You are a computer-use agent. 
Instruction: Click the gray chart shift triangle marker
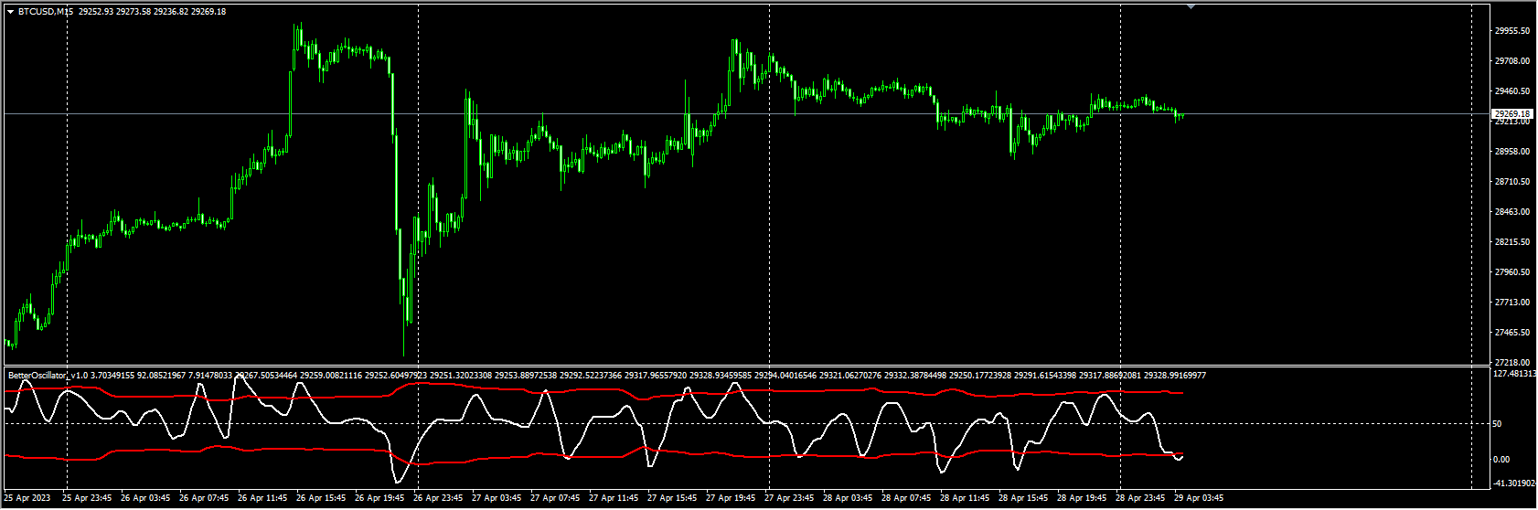click(1191, 5)
